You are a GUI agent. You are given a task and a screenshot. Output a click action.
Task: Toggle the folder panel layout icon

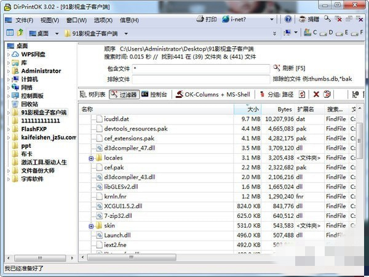(10, 33)
